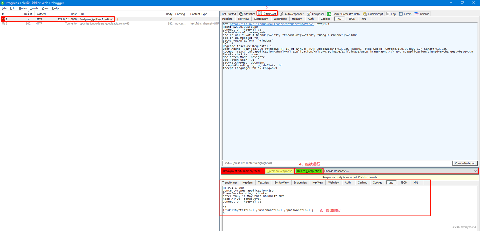Click the Fiddler logo in title bar
The width and height of the screenshot is (480, 231).
2,3
